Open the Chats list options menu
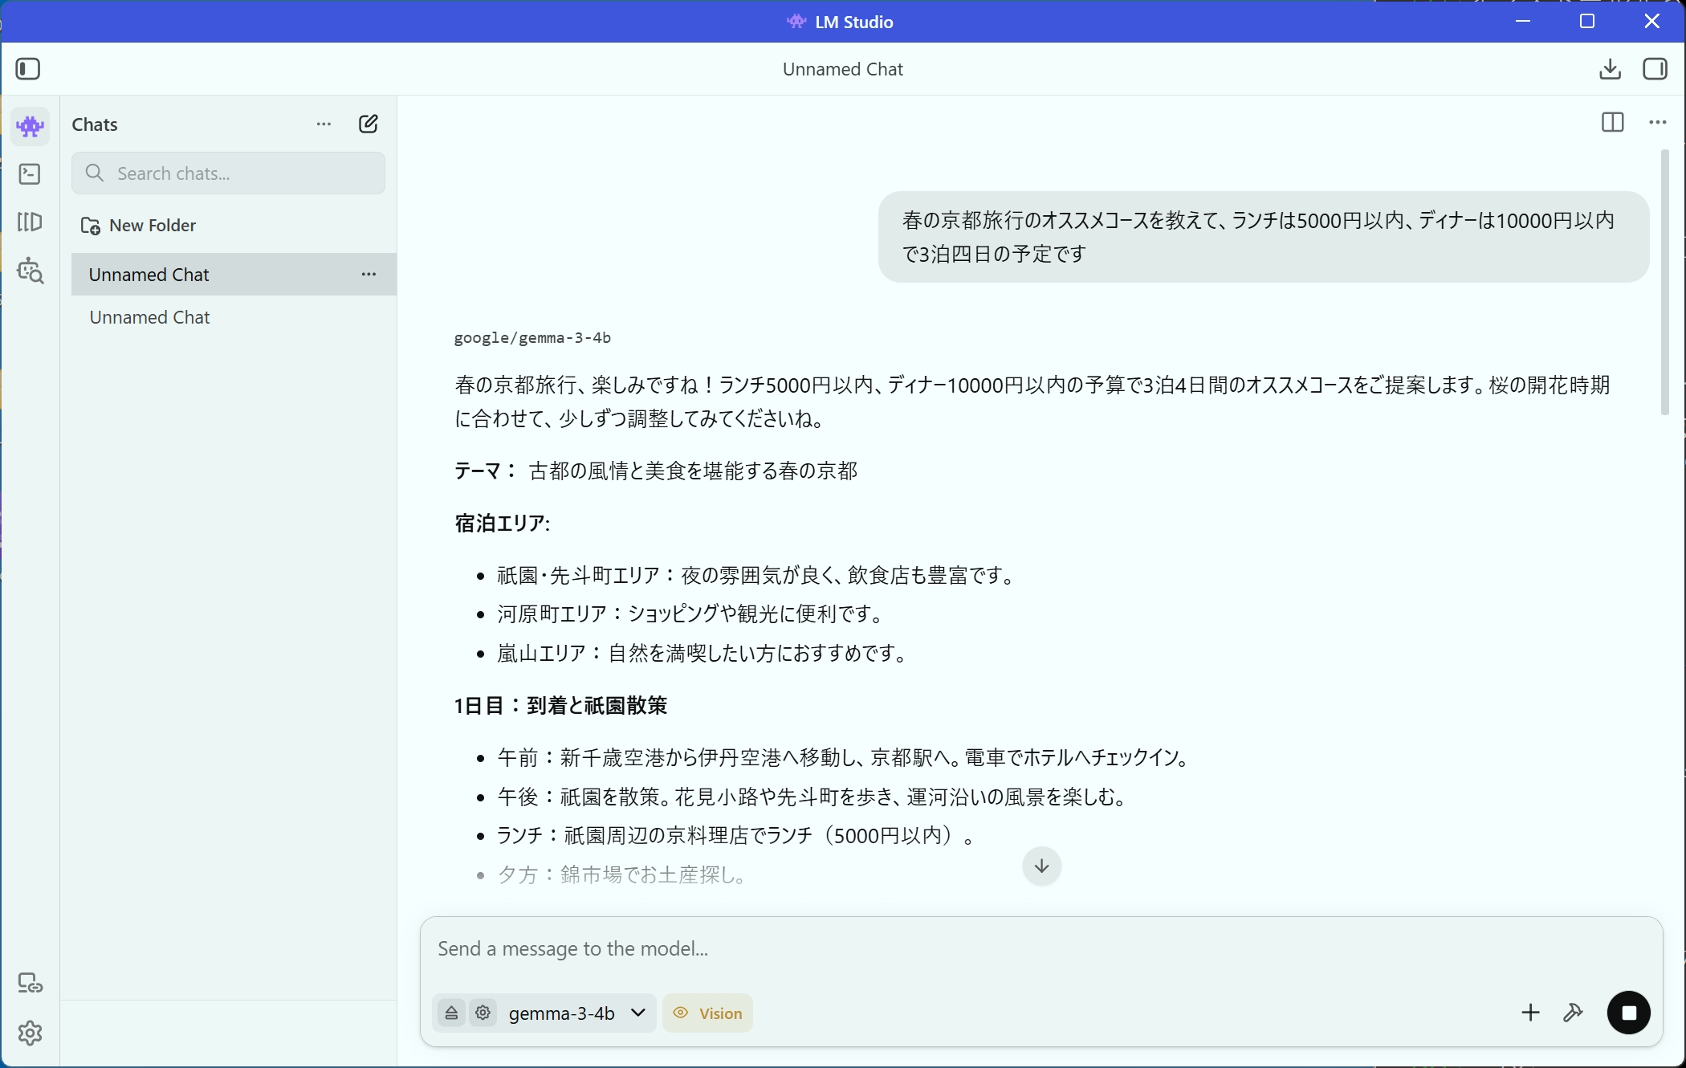This screenshot has width=1686, height=1068. pos(324,124)
